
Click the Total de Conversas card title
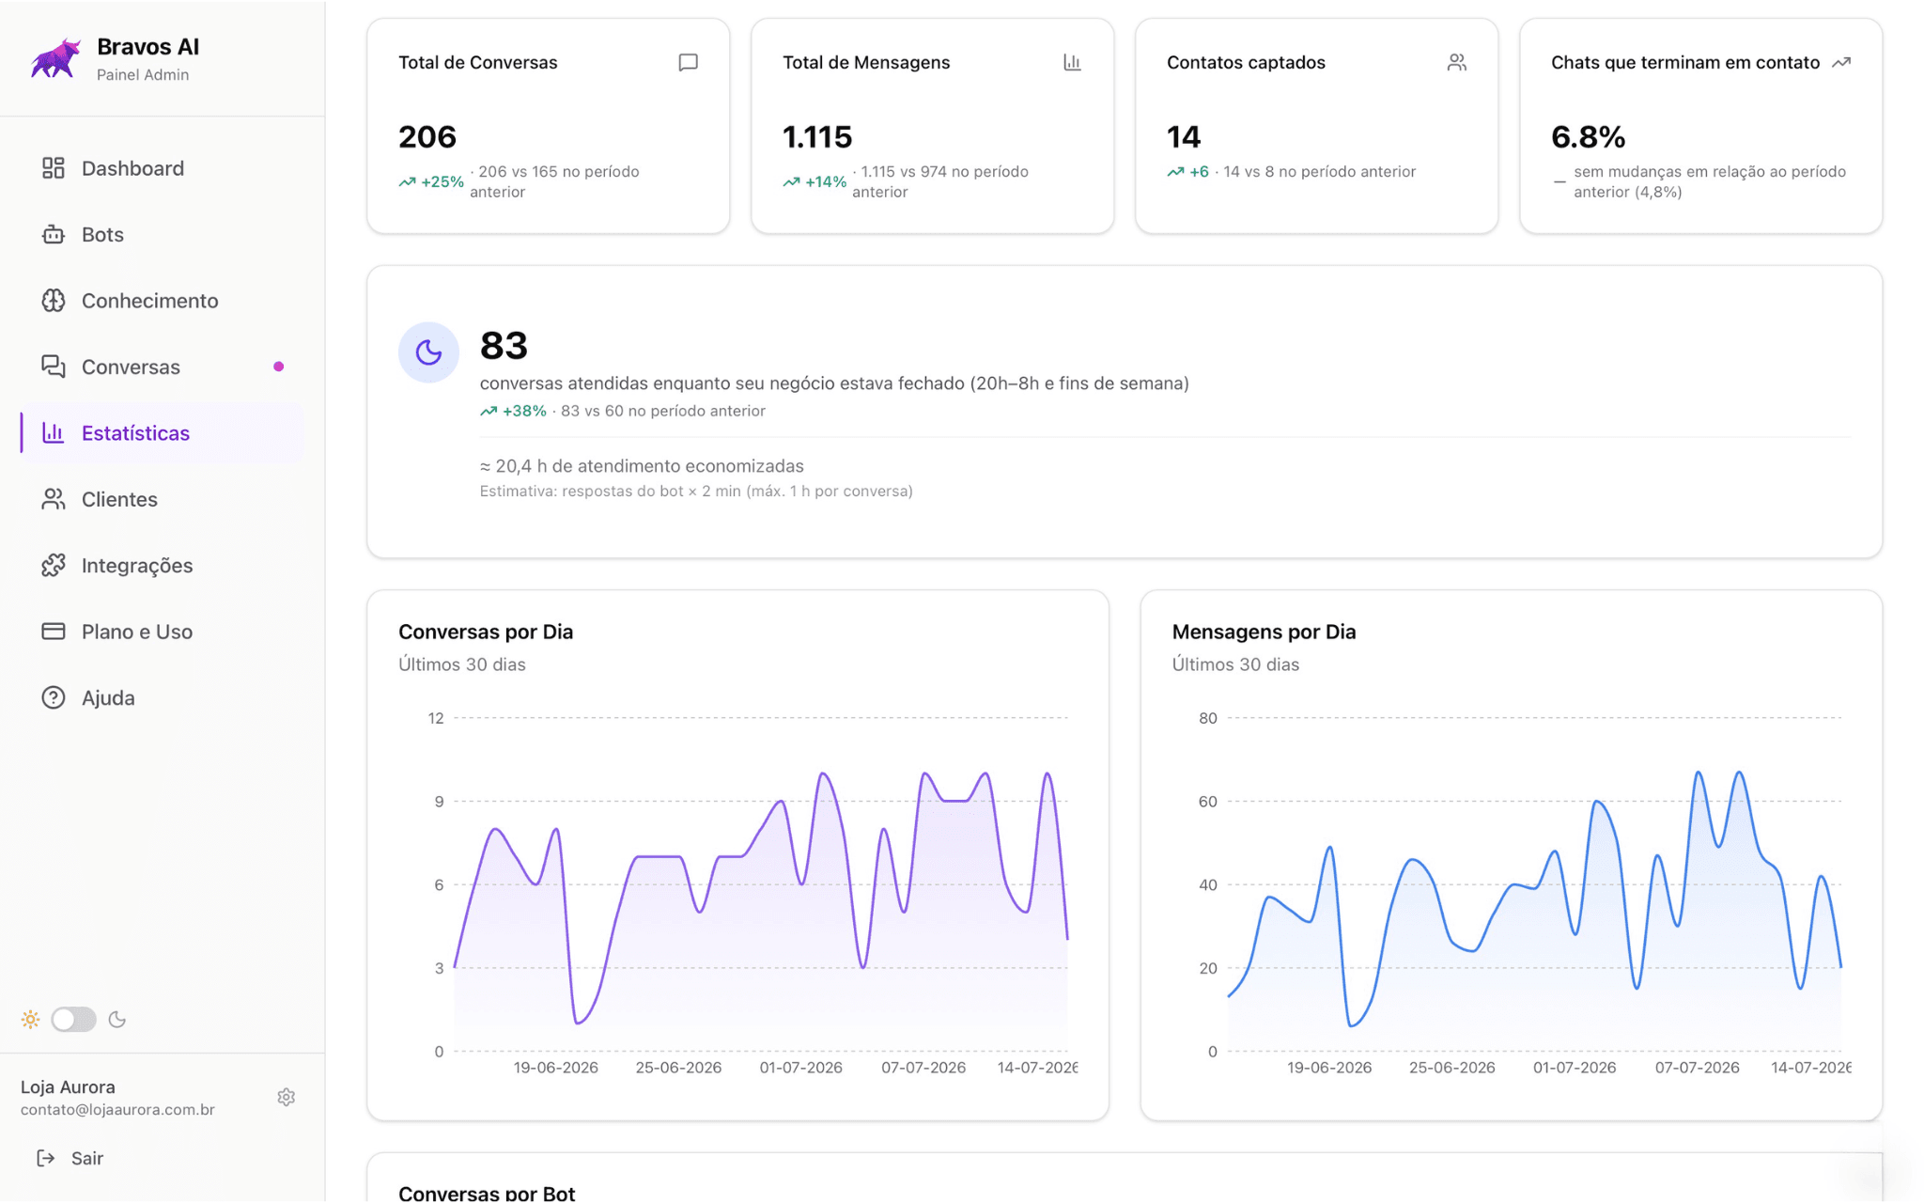(477, 62)
